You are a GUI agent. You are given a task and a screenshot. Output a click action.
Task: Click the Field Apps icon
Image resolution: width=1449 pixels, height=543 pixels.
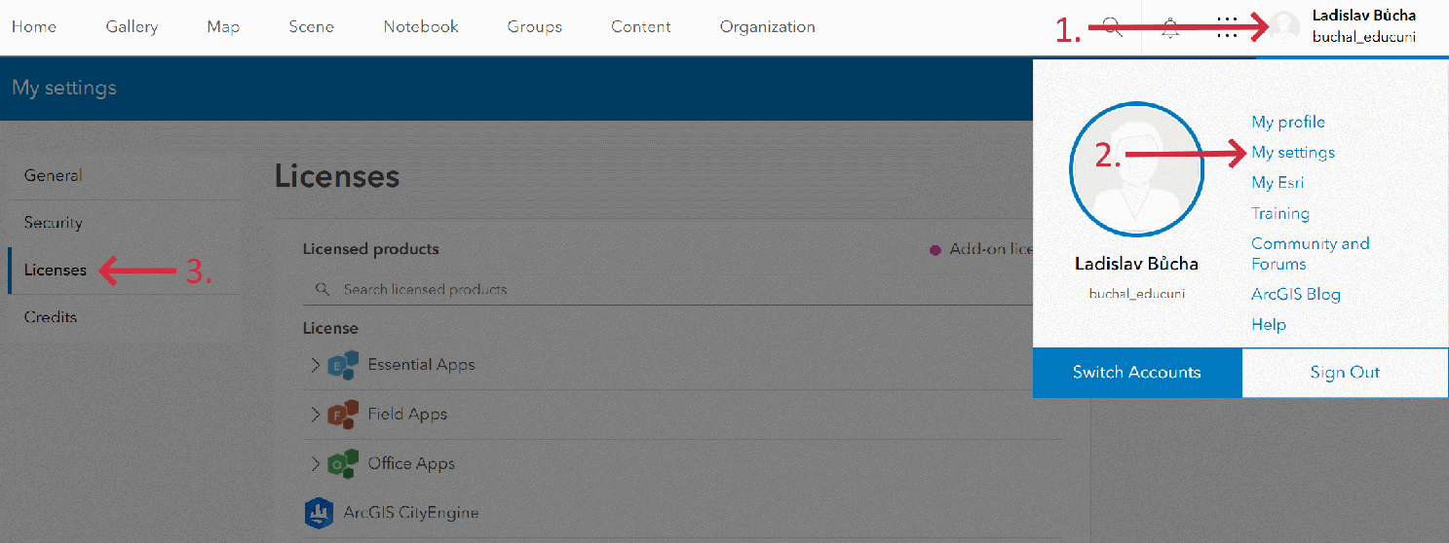343,415
